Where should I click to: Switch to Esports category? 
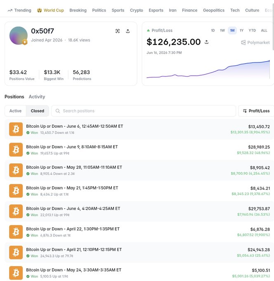click(x=156, y=10)
